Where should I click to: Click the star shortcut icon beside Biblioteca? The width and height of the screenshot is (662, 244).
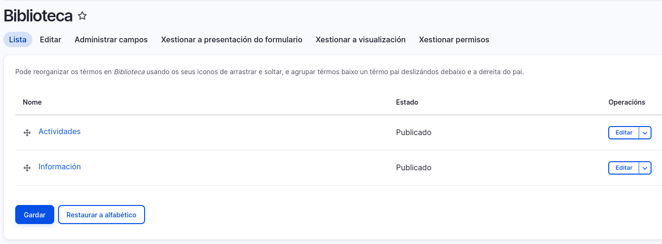(x=82, y=16)
